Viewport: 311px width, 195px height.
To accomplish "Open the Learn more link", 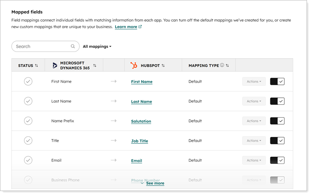I will tap(126, 27).
